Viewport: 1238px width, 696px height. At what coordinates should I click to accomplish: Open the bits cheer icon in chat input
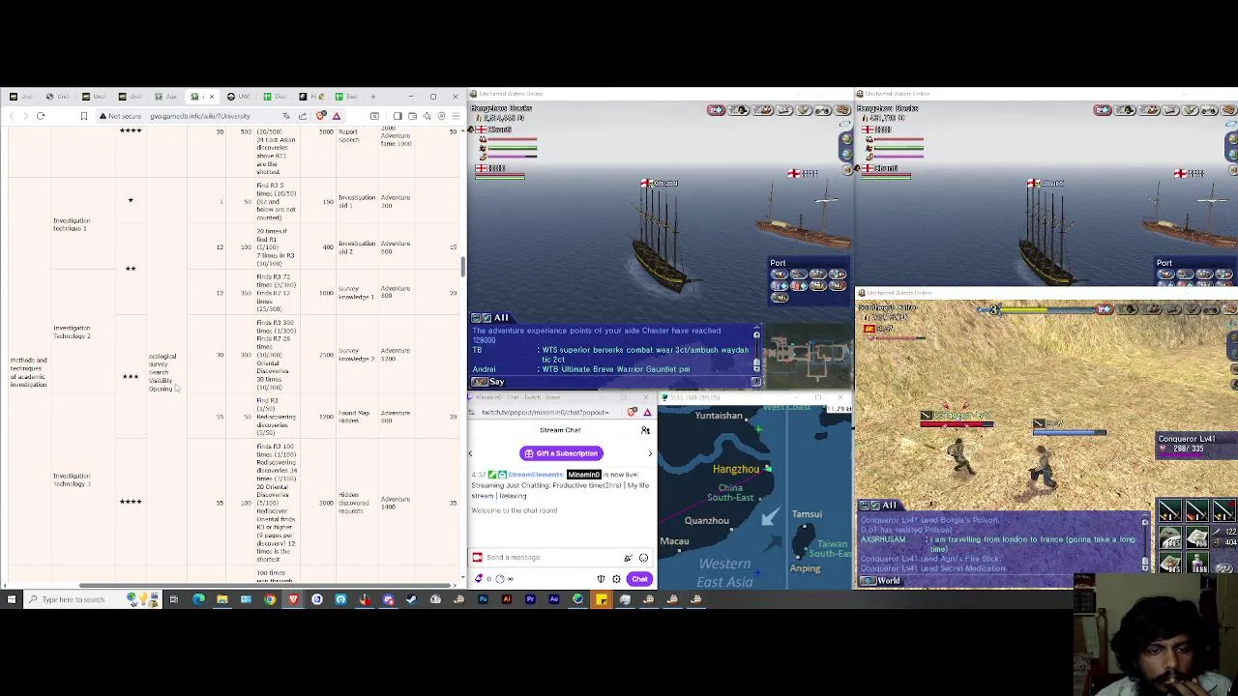click(628, 558)
